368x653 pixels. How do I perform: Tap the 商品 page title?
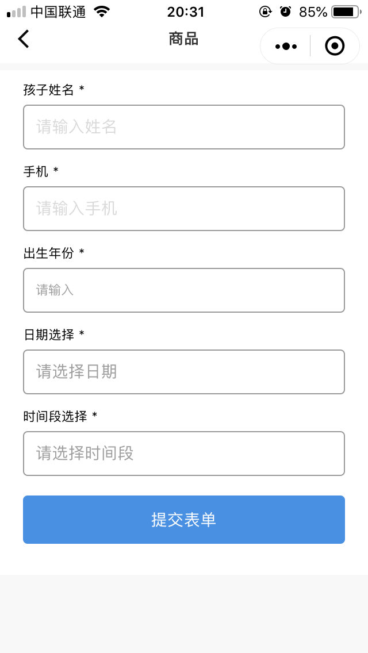coord(183,39)
